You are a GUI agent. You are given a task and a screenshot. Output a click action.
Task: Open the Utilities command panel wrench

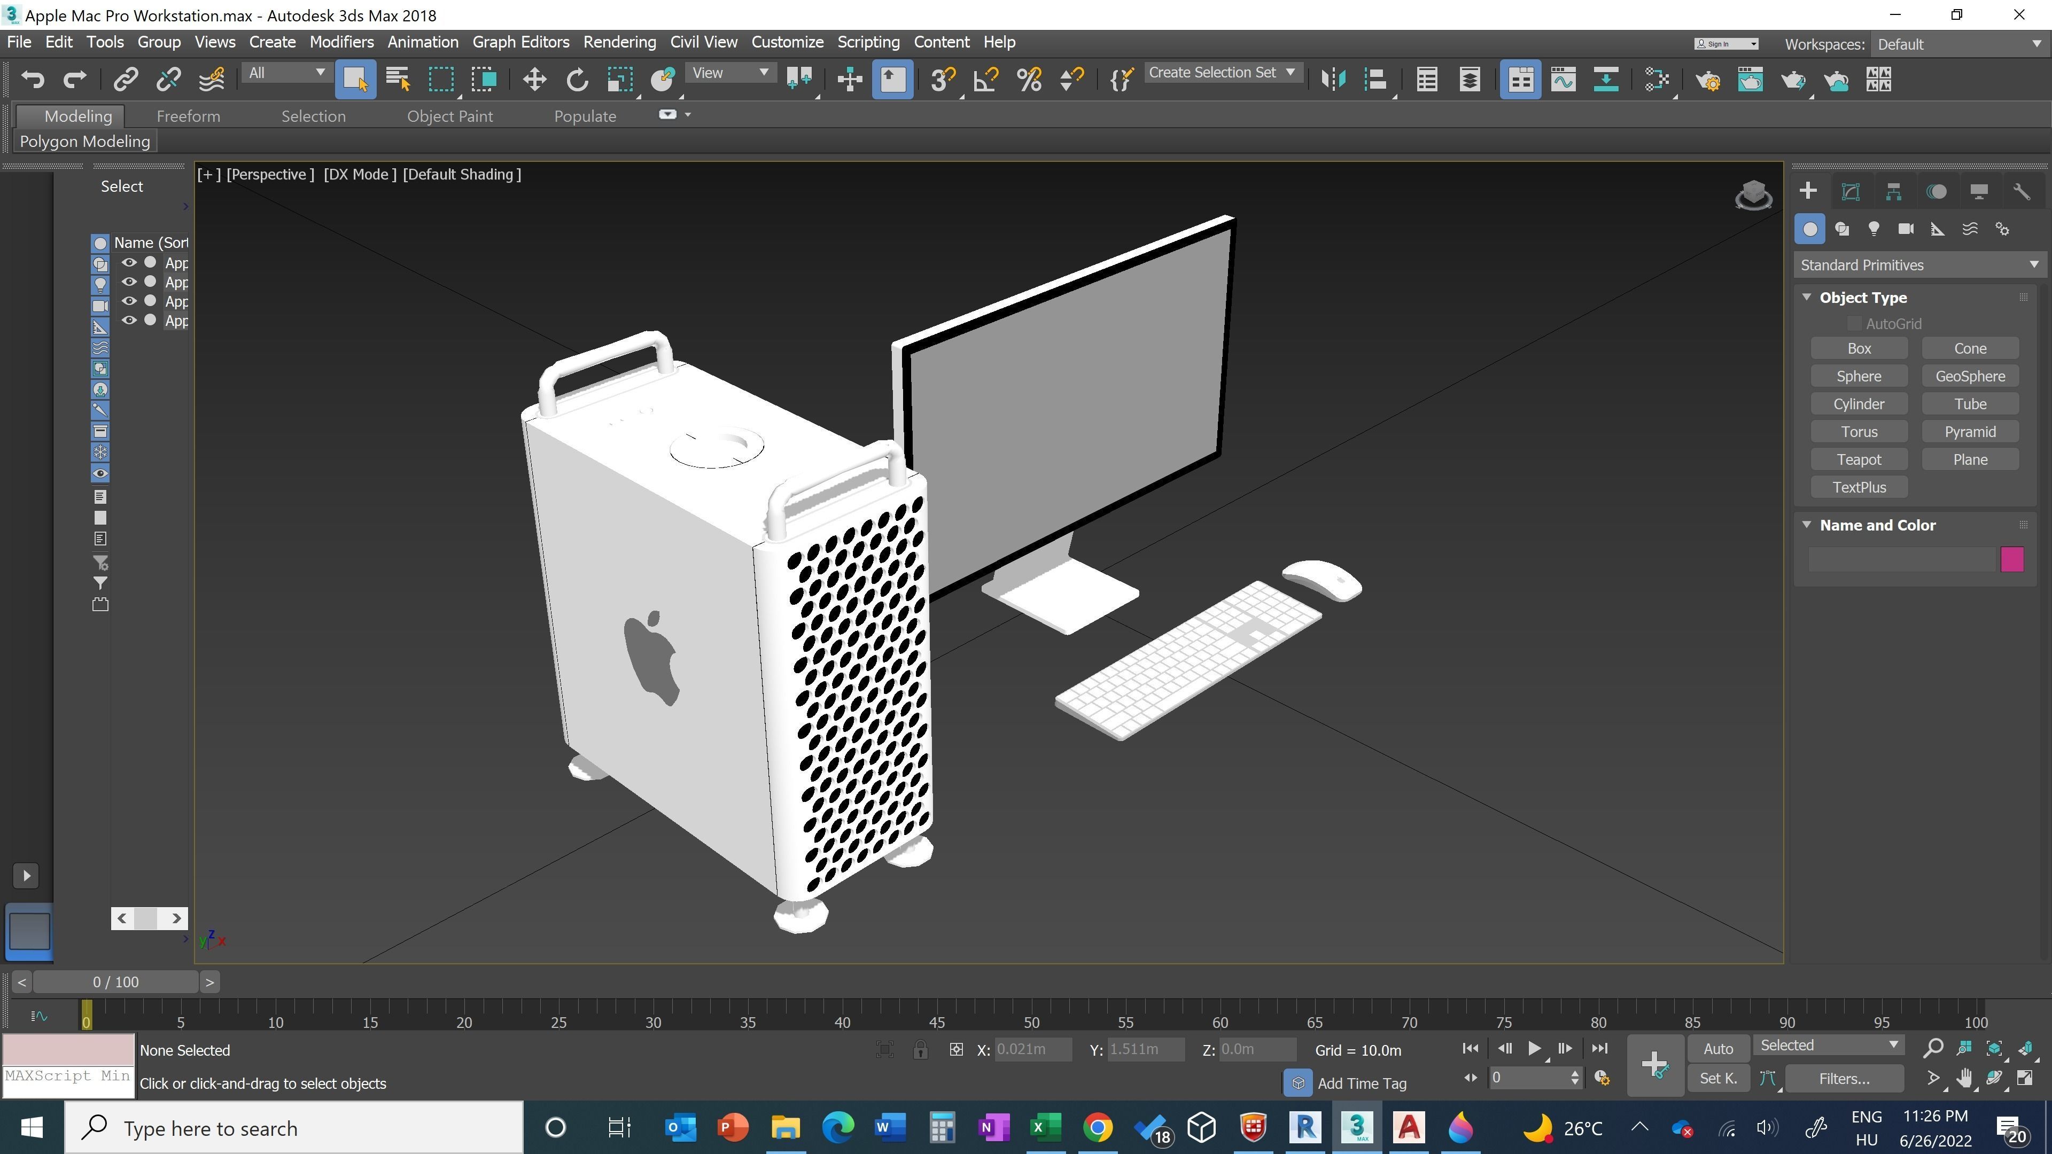click(2022, 192)
